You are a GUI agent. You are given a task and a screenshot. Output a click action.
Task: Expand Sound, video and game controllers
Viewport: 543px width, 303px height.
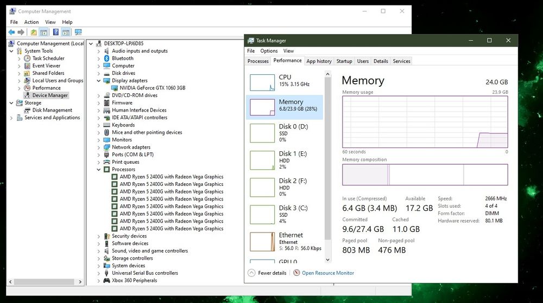99,251
